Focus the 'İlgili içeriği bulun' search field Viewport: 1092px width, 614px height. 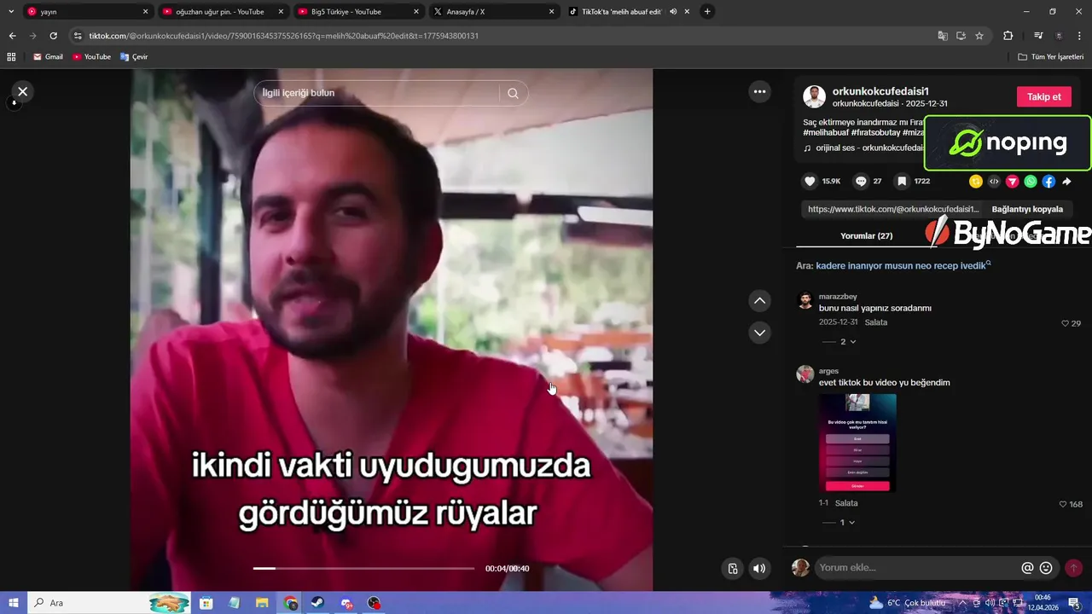click(379, 93)
